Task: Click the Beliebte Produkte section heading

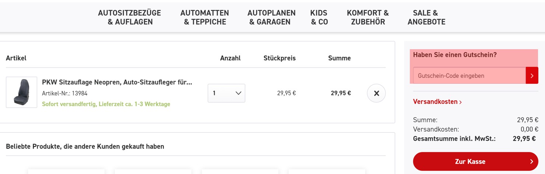Action: 85,146
